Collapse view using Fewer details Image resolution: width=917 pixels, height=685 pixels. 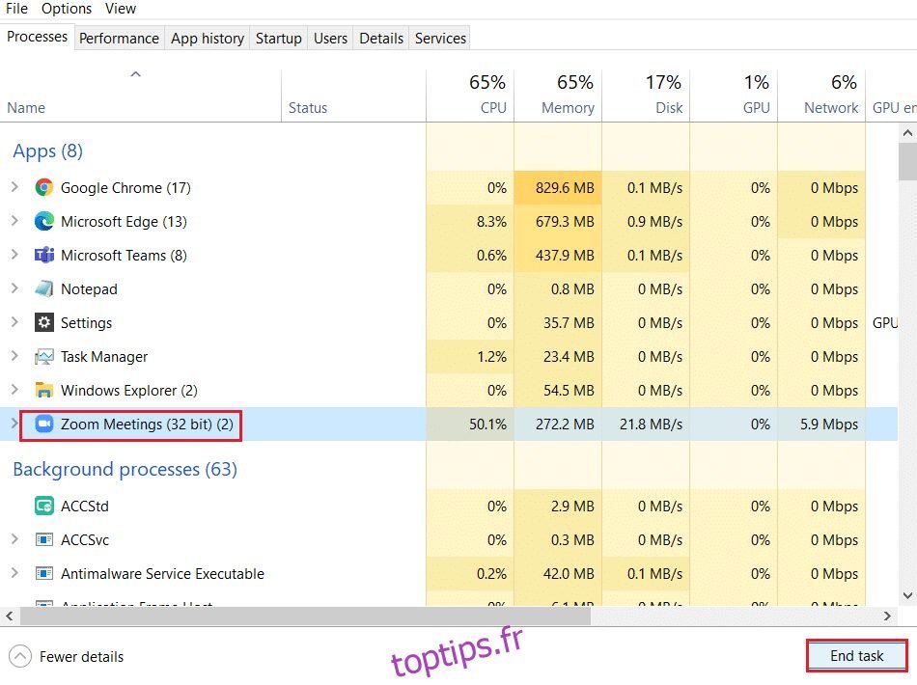pyautogui.click(x=68, y=657)
